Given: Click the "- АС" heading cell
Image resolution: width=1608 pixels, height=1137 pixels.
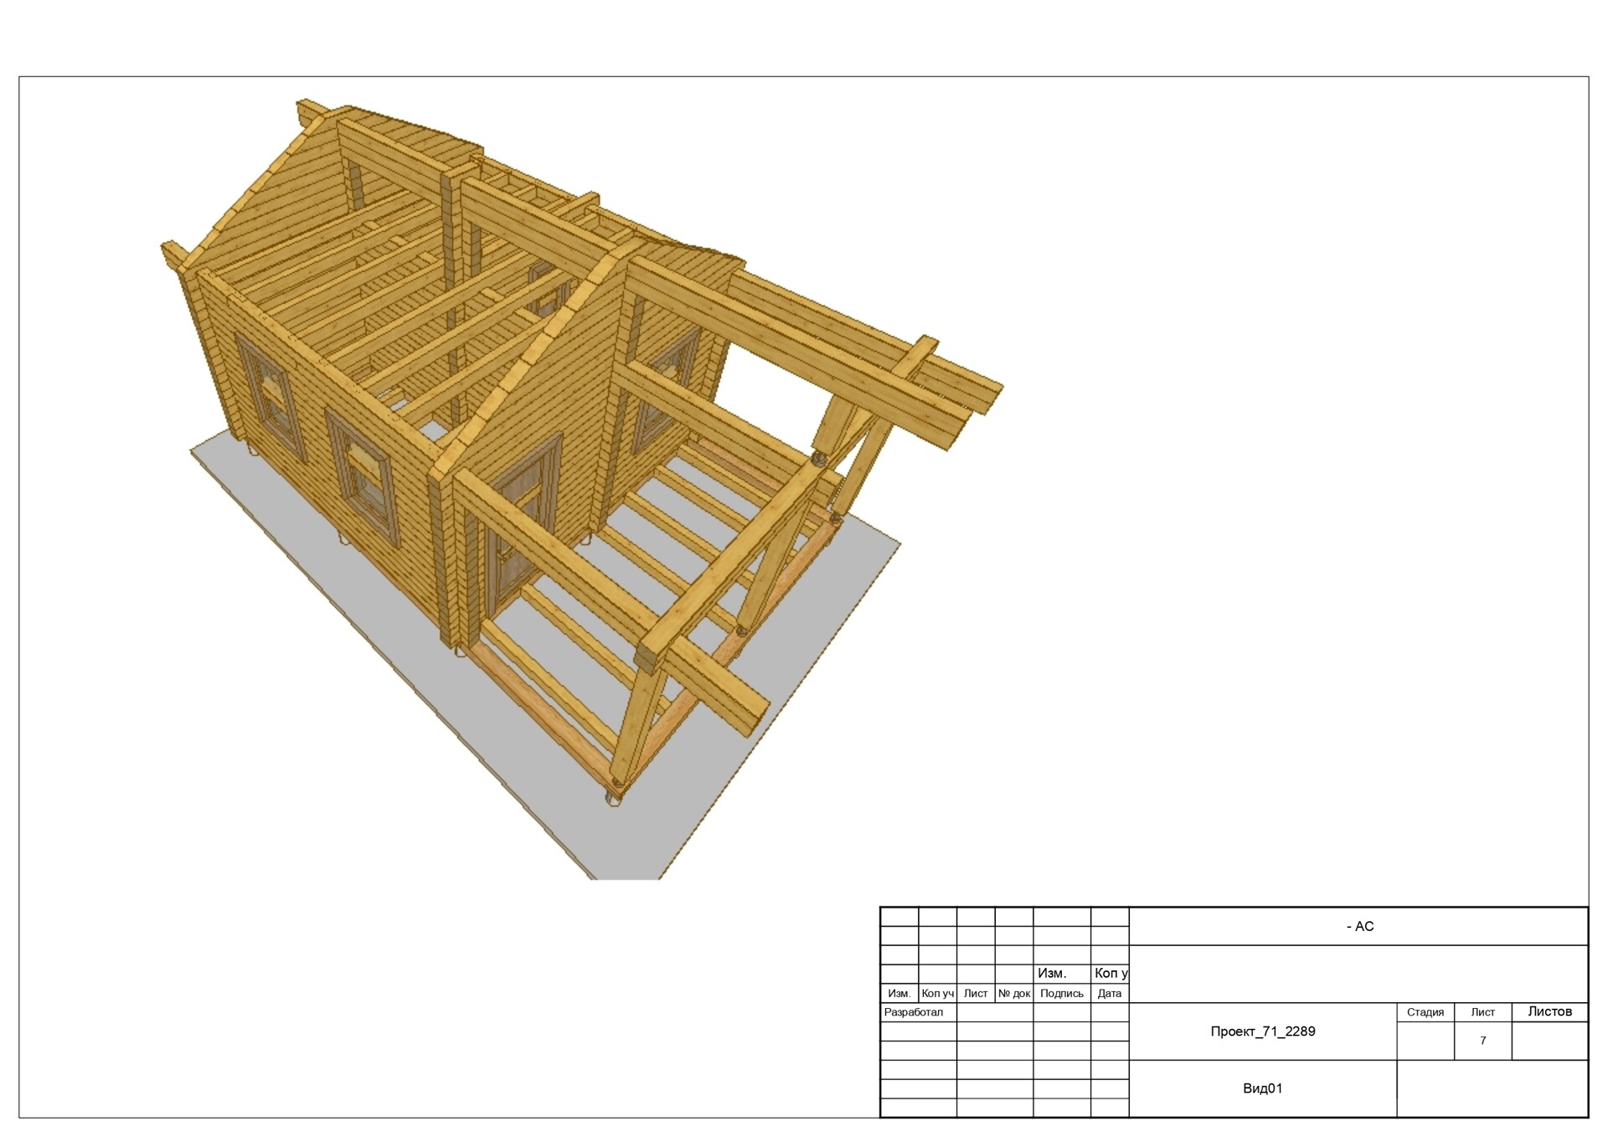Looking at the screenshot, I should (x=1359, y=926).
